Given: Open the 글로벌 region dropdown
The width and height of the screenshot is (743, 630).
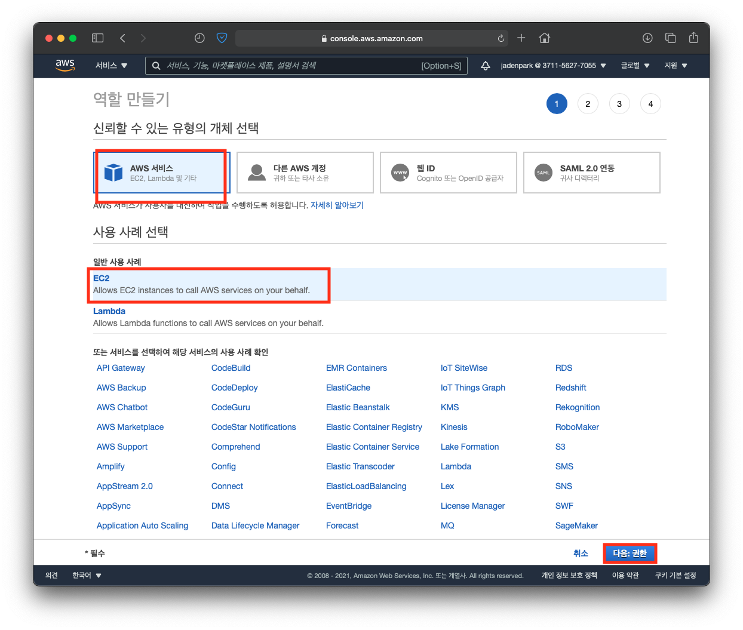Looking at the screenshot, I should tap(635, 66).
